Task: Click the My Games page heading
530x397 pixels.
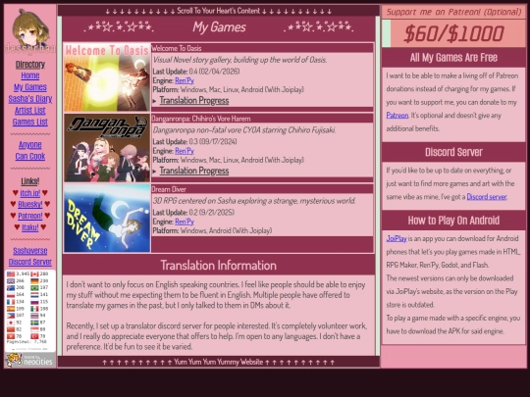Action: pyautogui.click(x=219, y=27)
